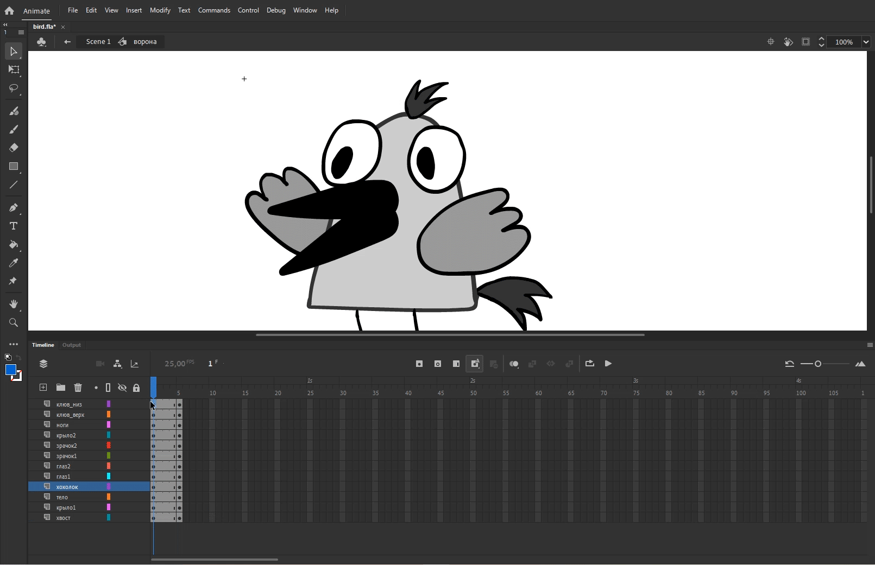Select the Asset Warp pin tool
875x565 pixels.
[14, 281]
